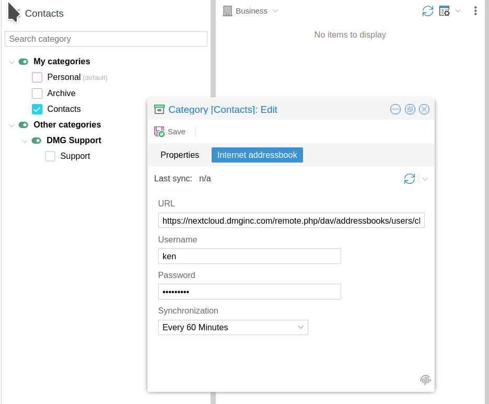Screen dimensions: 489x404
Task: Click the category archive-box icon in dialog title
Action: point(159,109)
